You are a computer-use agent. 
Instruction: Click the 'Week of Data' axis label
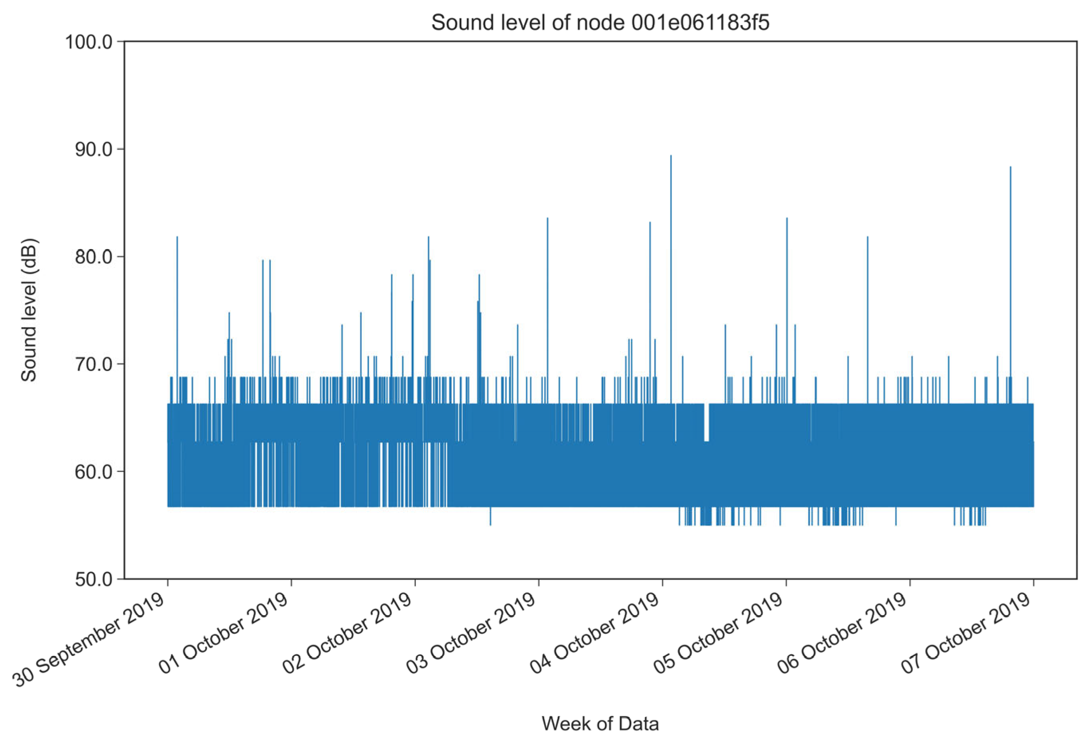(x=600, y=723)
